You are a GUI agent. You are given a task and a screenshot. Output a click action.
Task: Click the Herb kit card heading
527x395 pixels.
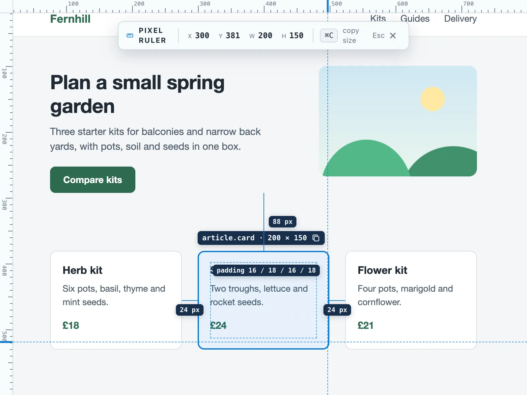click(x=82, y=270)
